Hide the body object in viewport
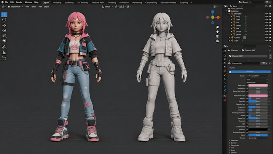The height and width of the screenshot is (154, 273). click(x=267, y=16)
